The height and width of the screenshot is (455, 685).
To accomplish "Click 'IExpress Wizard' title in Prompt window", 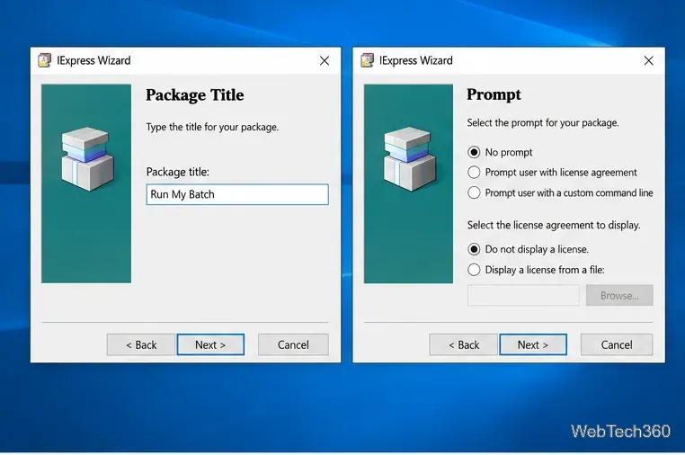I will click(x=416, y=60).
